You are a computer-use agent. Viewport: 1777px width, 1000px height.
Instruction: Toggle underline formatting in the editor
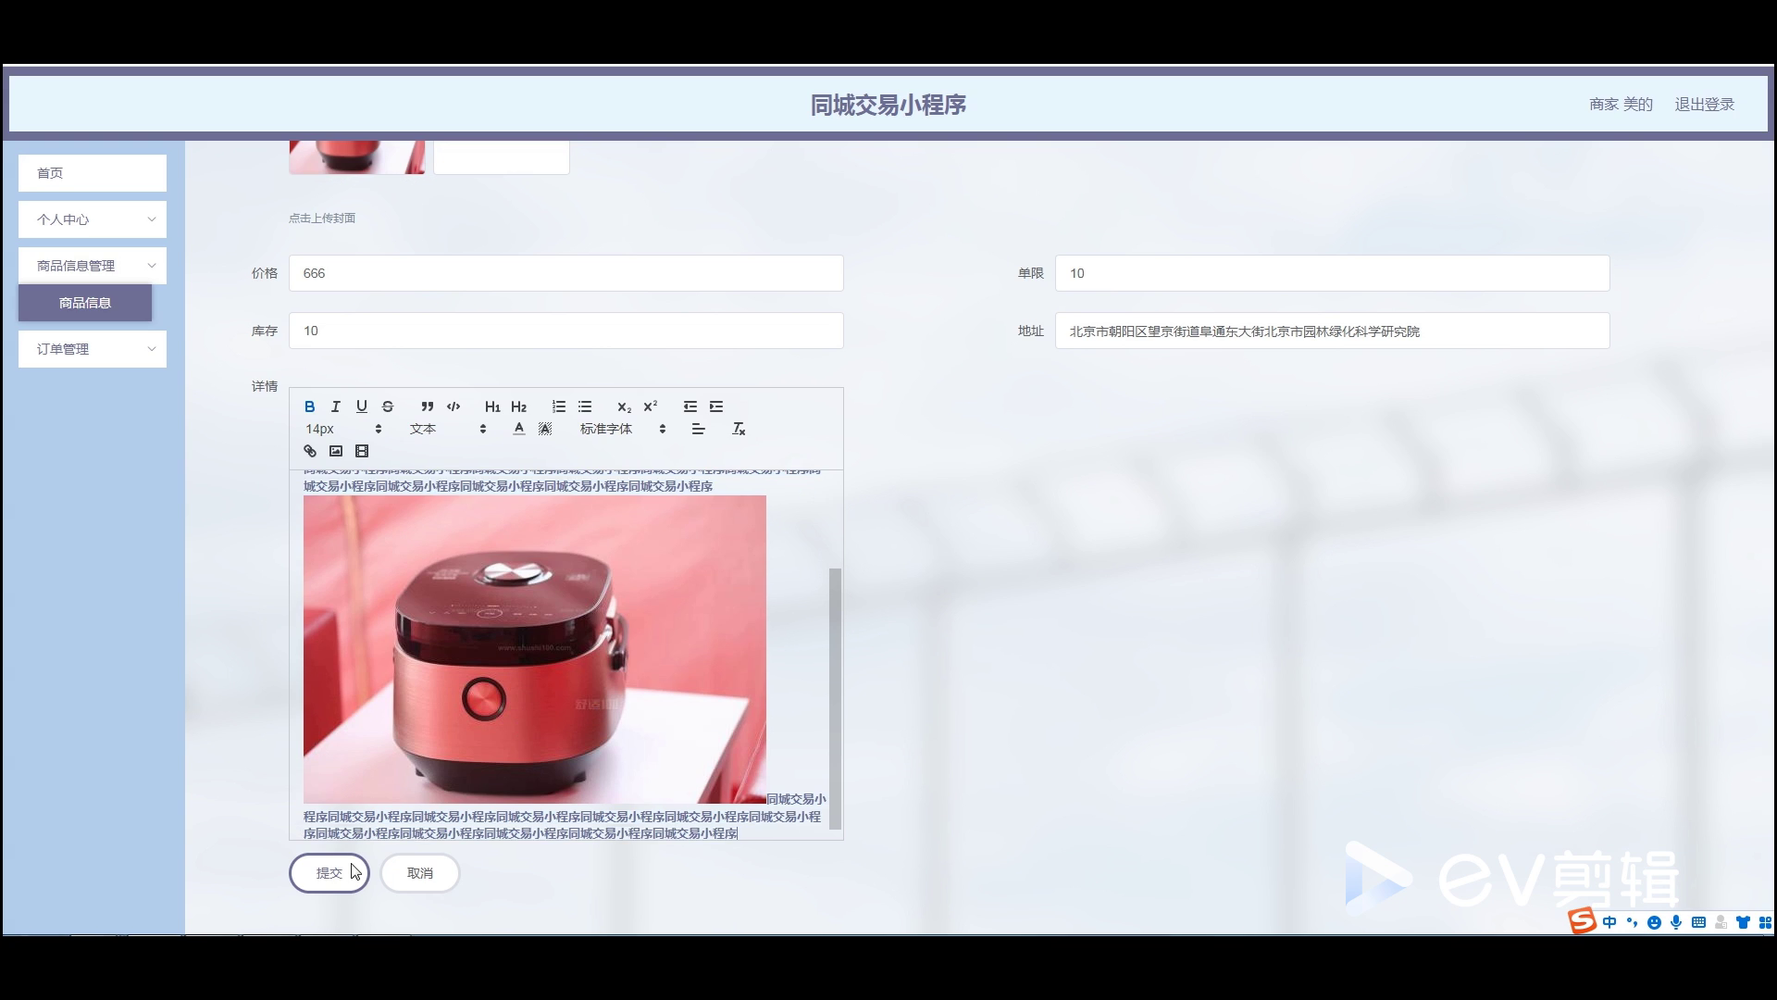(362, 406)
